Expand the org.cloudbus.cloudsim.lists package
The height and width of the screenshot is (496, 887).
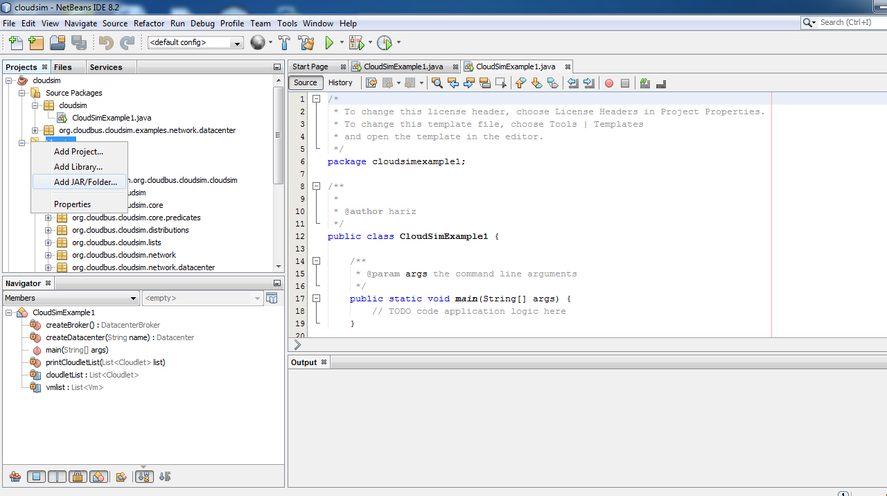(49, 242)
